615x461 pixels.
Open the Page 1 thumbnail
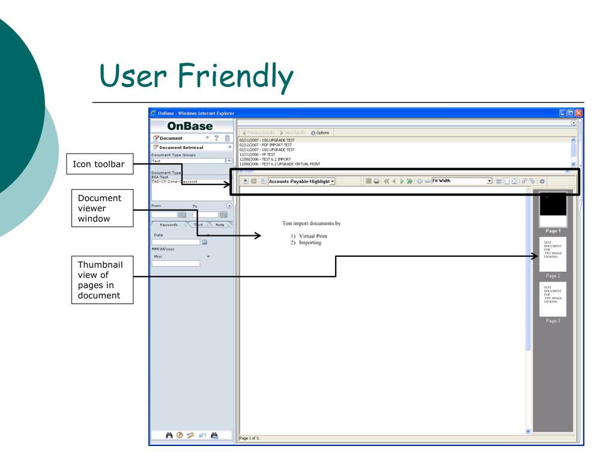point(553,210)
